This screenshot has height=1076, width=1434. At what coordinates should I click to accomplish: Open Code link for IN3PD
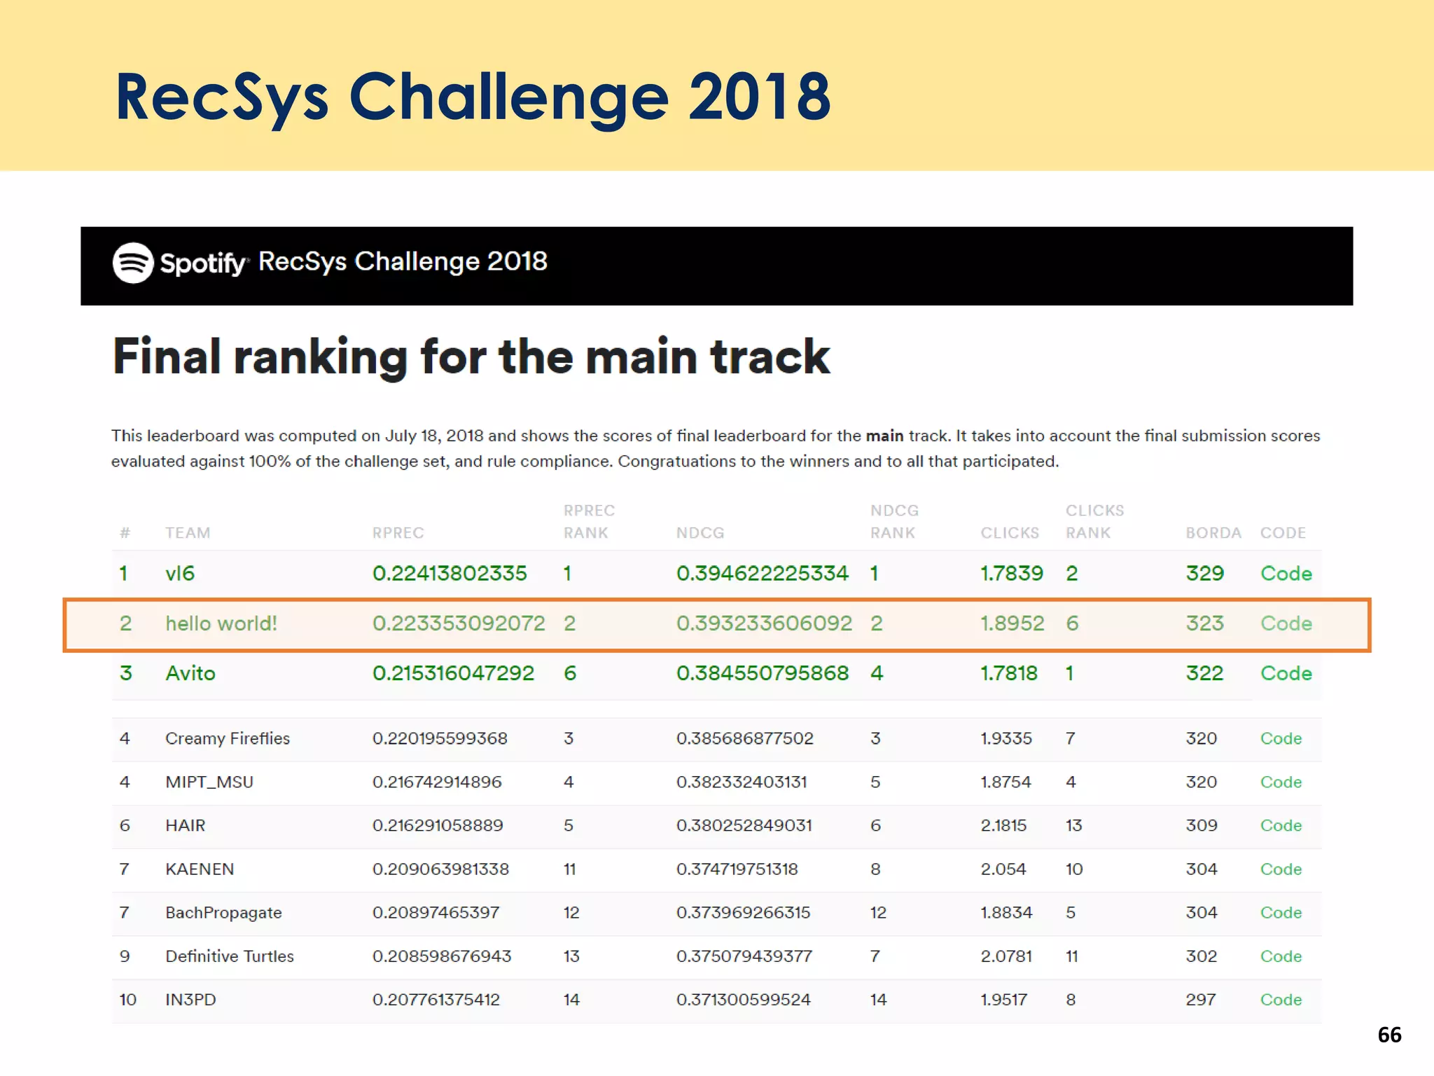[x=1281, y=1000]
